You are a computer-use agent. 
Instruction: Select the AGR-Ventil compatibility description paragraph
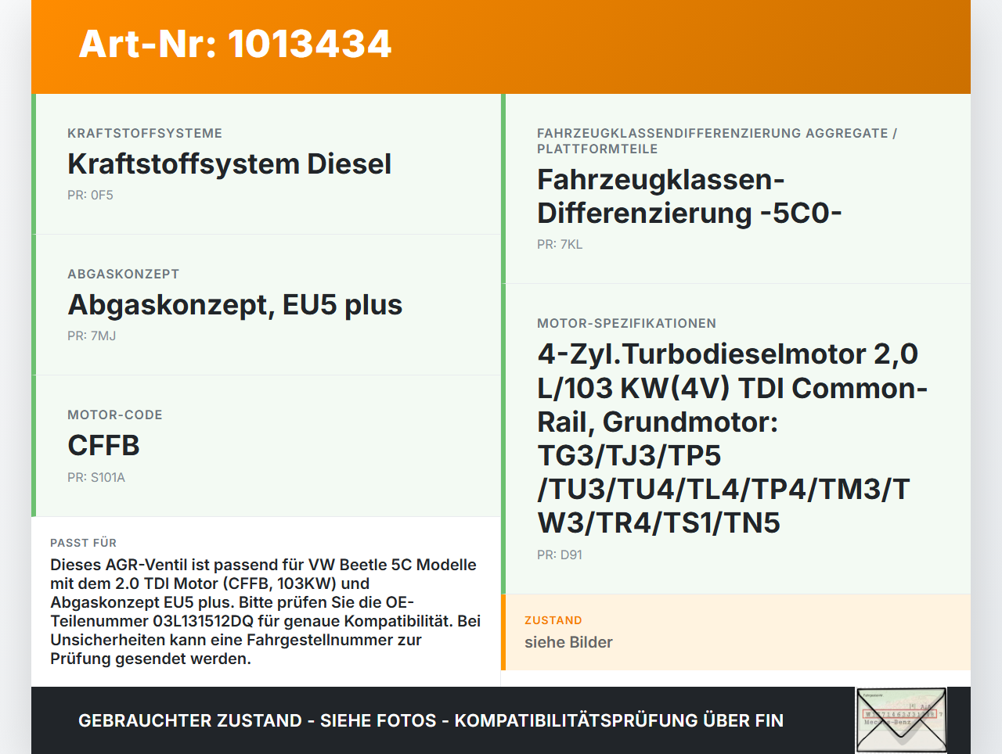tap(266, 612)
